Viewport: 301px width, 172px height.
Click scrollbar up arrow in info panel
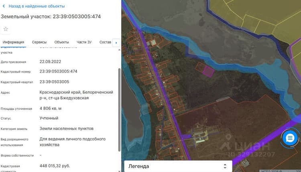119,50
